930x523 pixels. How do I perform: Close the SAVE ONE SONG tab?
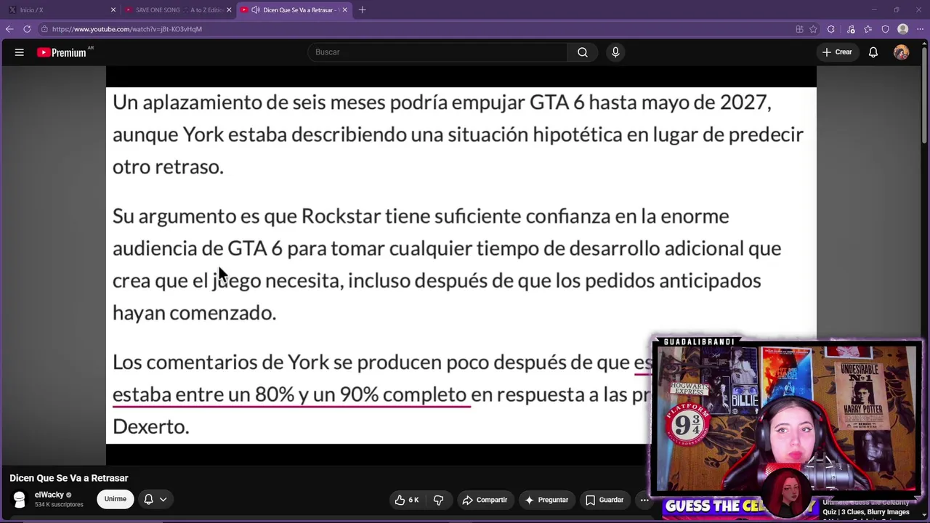point(229,10)
